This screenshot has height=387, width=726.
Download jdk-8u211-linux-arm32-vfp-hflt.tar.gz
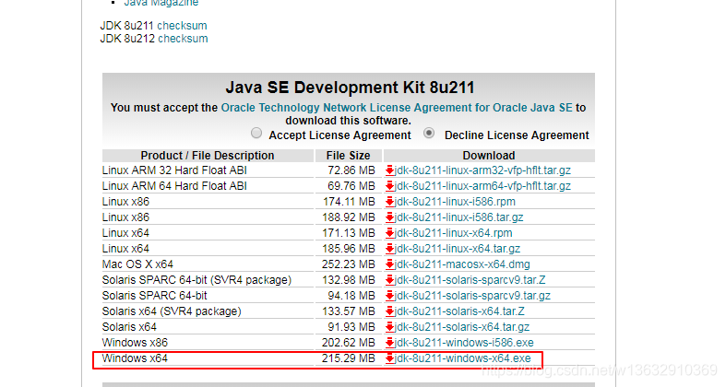point(482,170)
